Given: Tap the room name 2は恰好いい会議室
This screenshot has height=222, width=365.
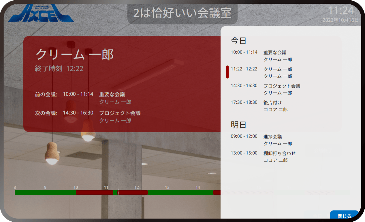Looking at the screenshot, I should [x=182, y=14].
